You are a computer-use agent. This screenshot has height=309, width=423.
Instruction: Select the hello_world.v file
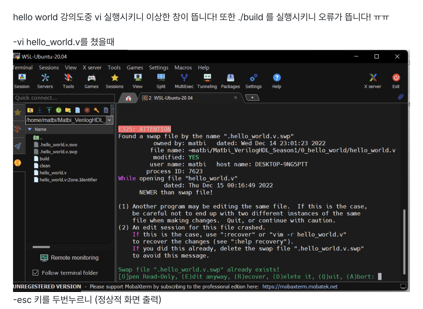pos(50,173)
